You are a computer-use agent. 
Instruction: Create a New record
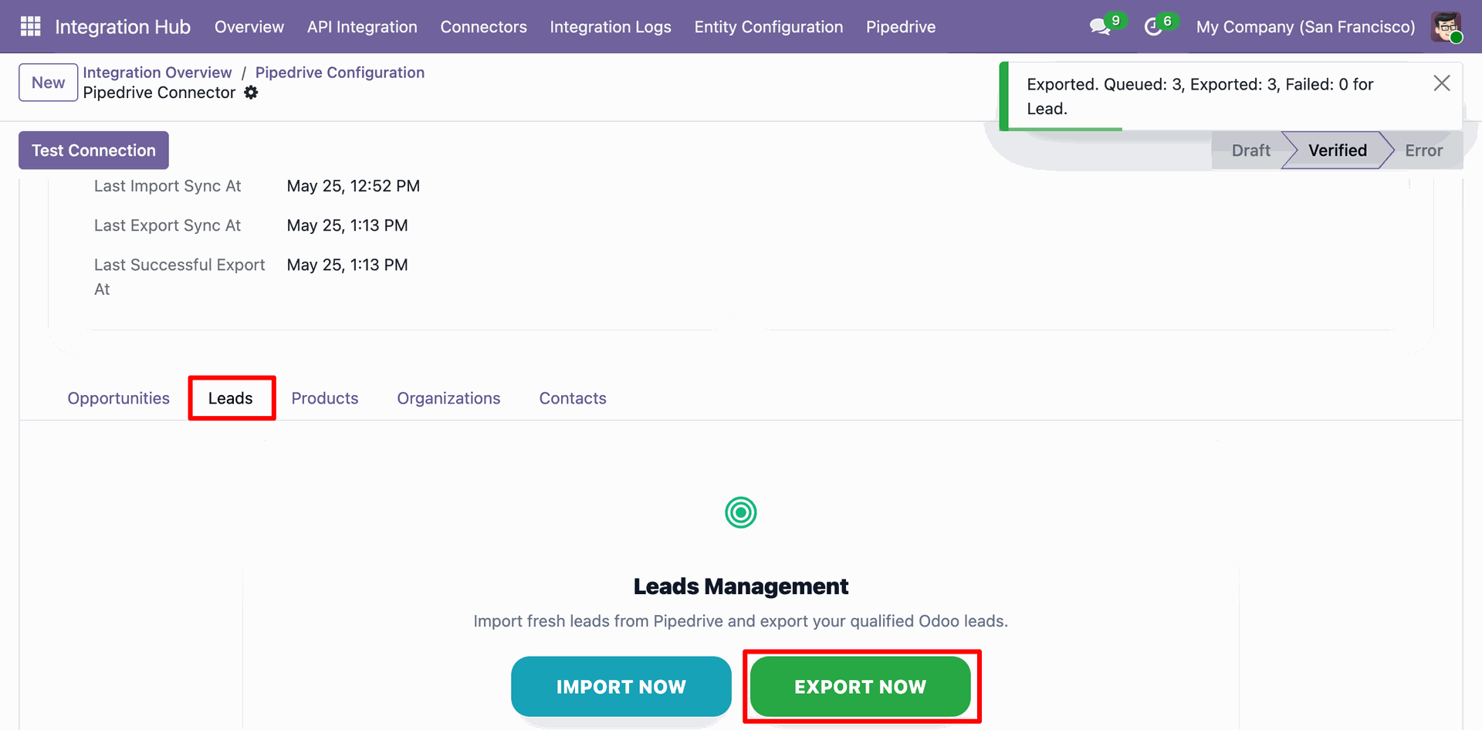tap(48, 83)
